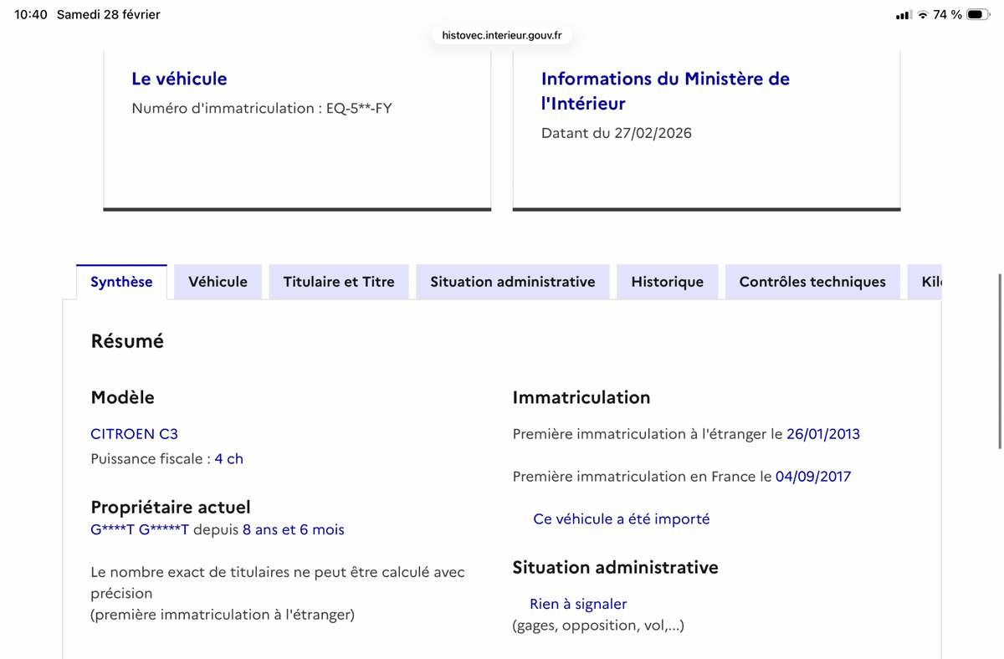Click the CITROEN C3 model link
The width and height of the screenshot is (1004, 659).
[134, 434]
